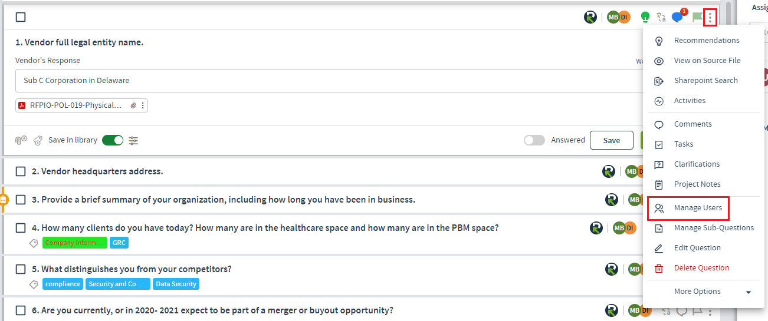Click the green flag icon on question 1
This screenshot has width=768, height=321.
[697, 18]
